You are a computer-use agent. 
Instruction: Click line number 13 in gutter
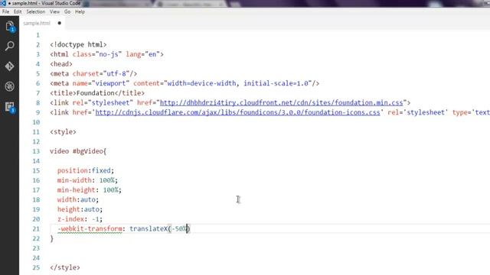(36, 151)
